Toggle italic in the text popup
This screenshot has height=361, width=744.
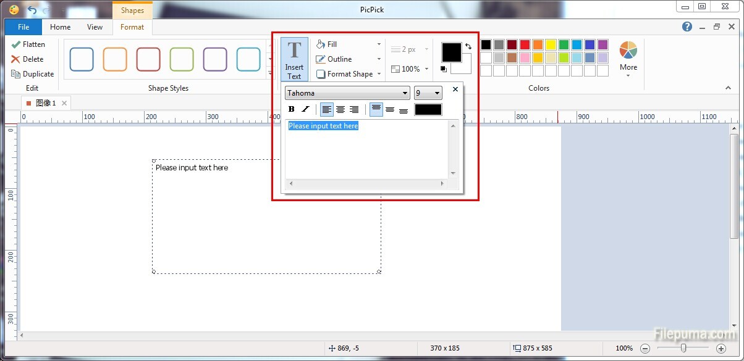[x=305, y=110]
